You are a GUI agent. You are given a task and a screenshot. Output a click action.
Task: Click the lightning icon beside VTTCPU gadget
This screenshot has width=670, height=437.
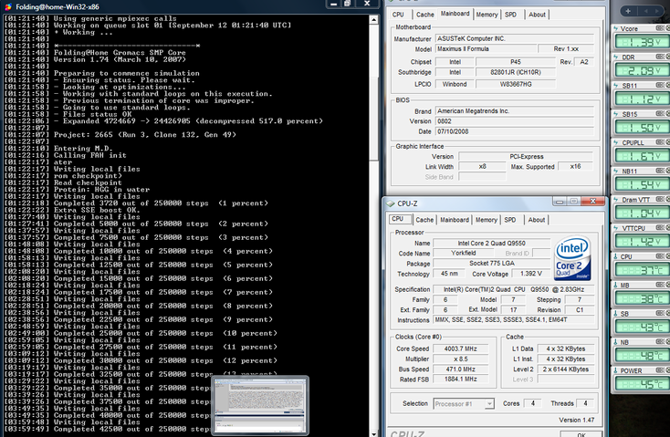coord(616,228)
